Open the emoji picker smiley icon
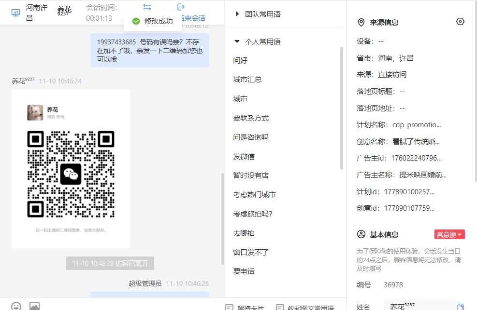477x310 pixels. pos(16,306)
